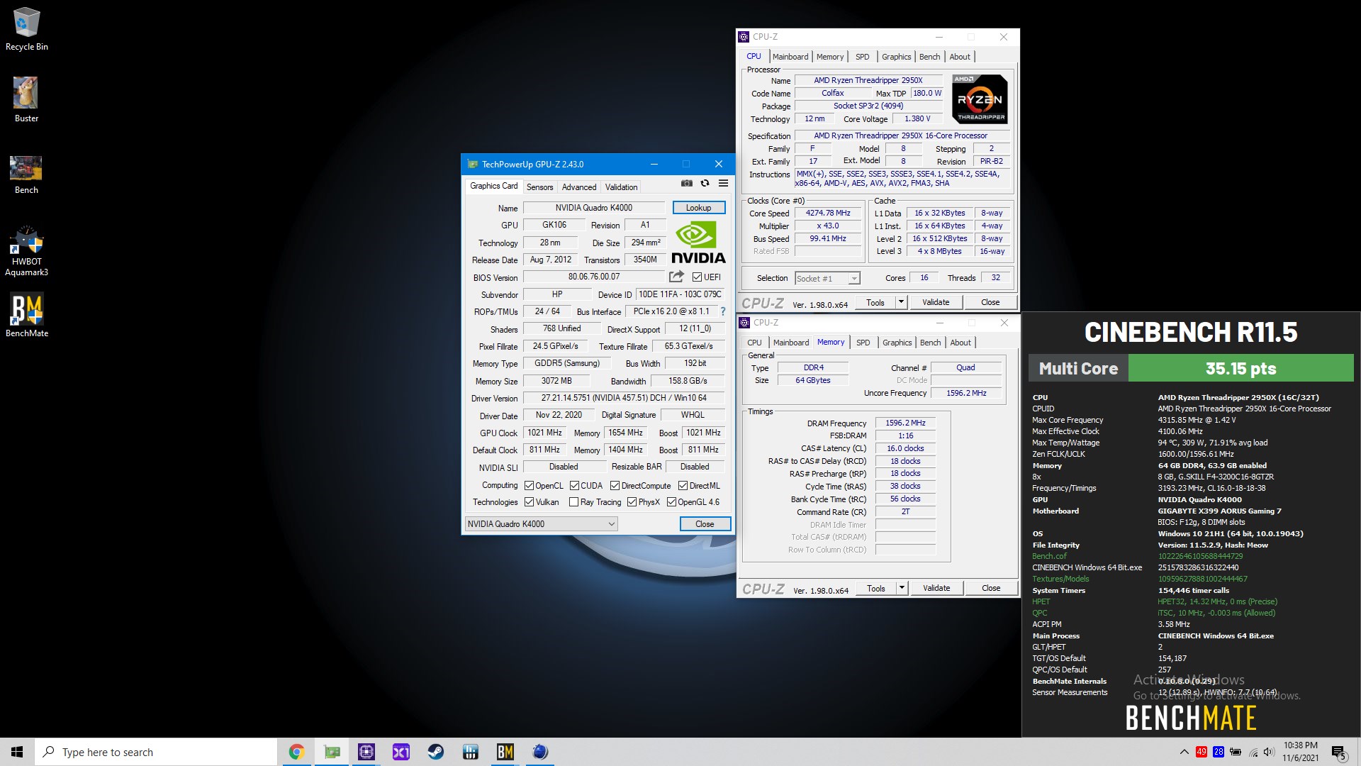Open the Validation tab in GPU-Z
The image size is (1361, 766).
coord(621,187)
